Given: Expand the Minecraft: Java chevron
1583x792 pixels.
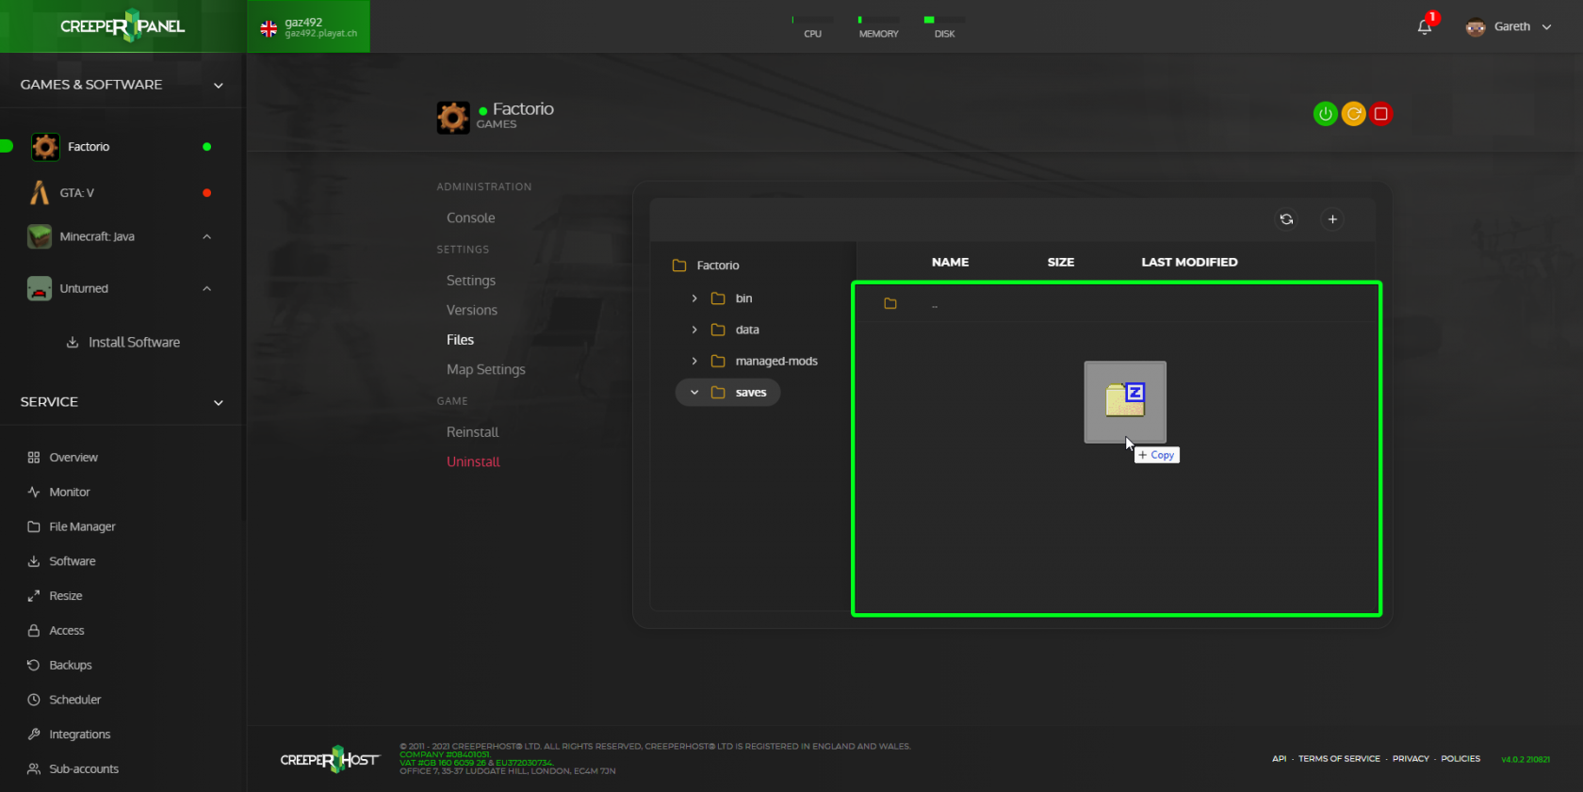Looking at the screenshot, I should pyautogui.click(x=206, y=236).
